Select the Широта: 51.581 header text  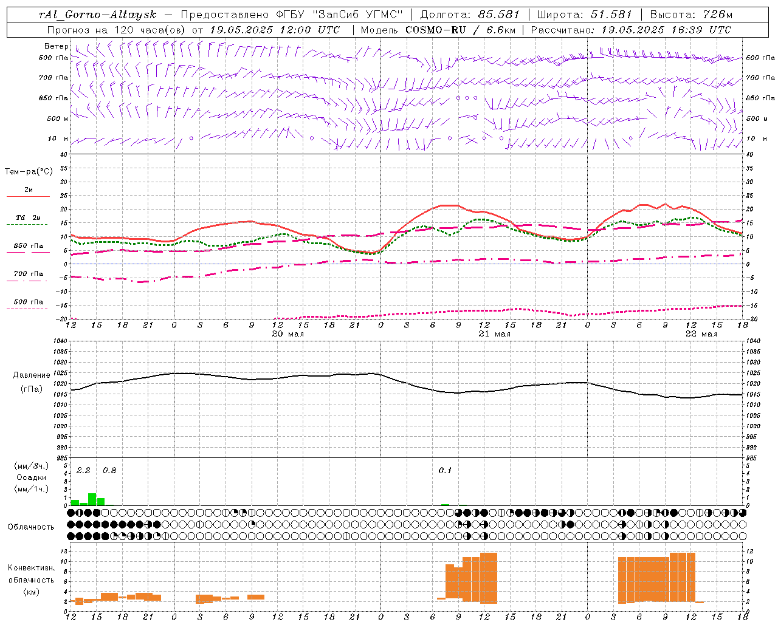(585, 15)
